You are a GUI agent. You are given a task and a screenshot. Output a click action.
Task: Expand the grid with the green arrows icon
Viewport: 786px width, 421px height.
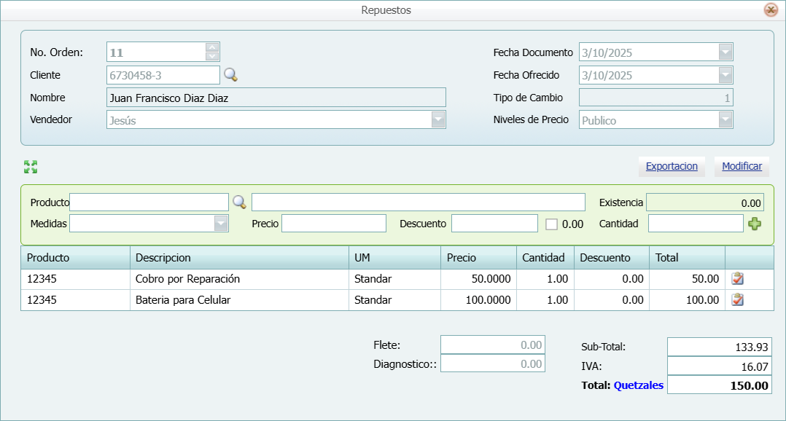coord(31,167)
